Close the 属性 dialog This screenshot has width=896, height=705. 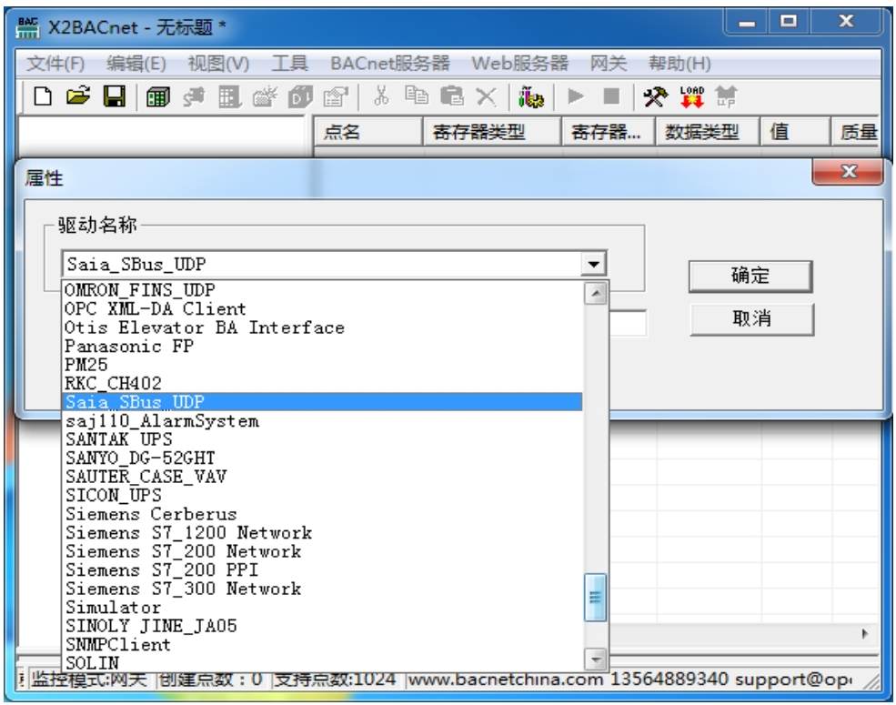tap(848, 171)
